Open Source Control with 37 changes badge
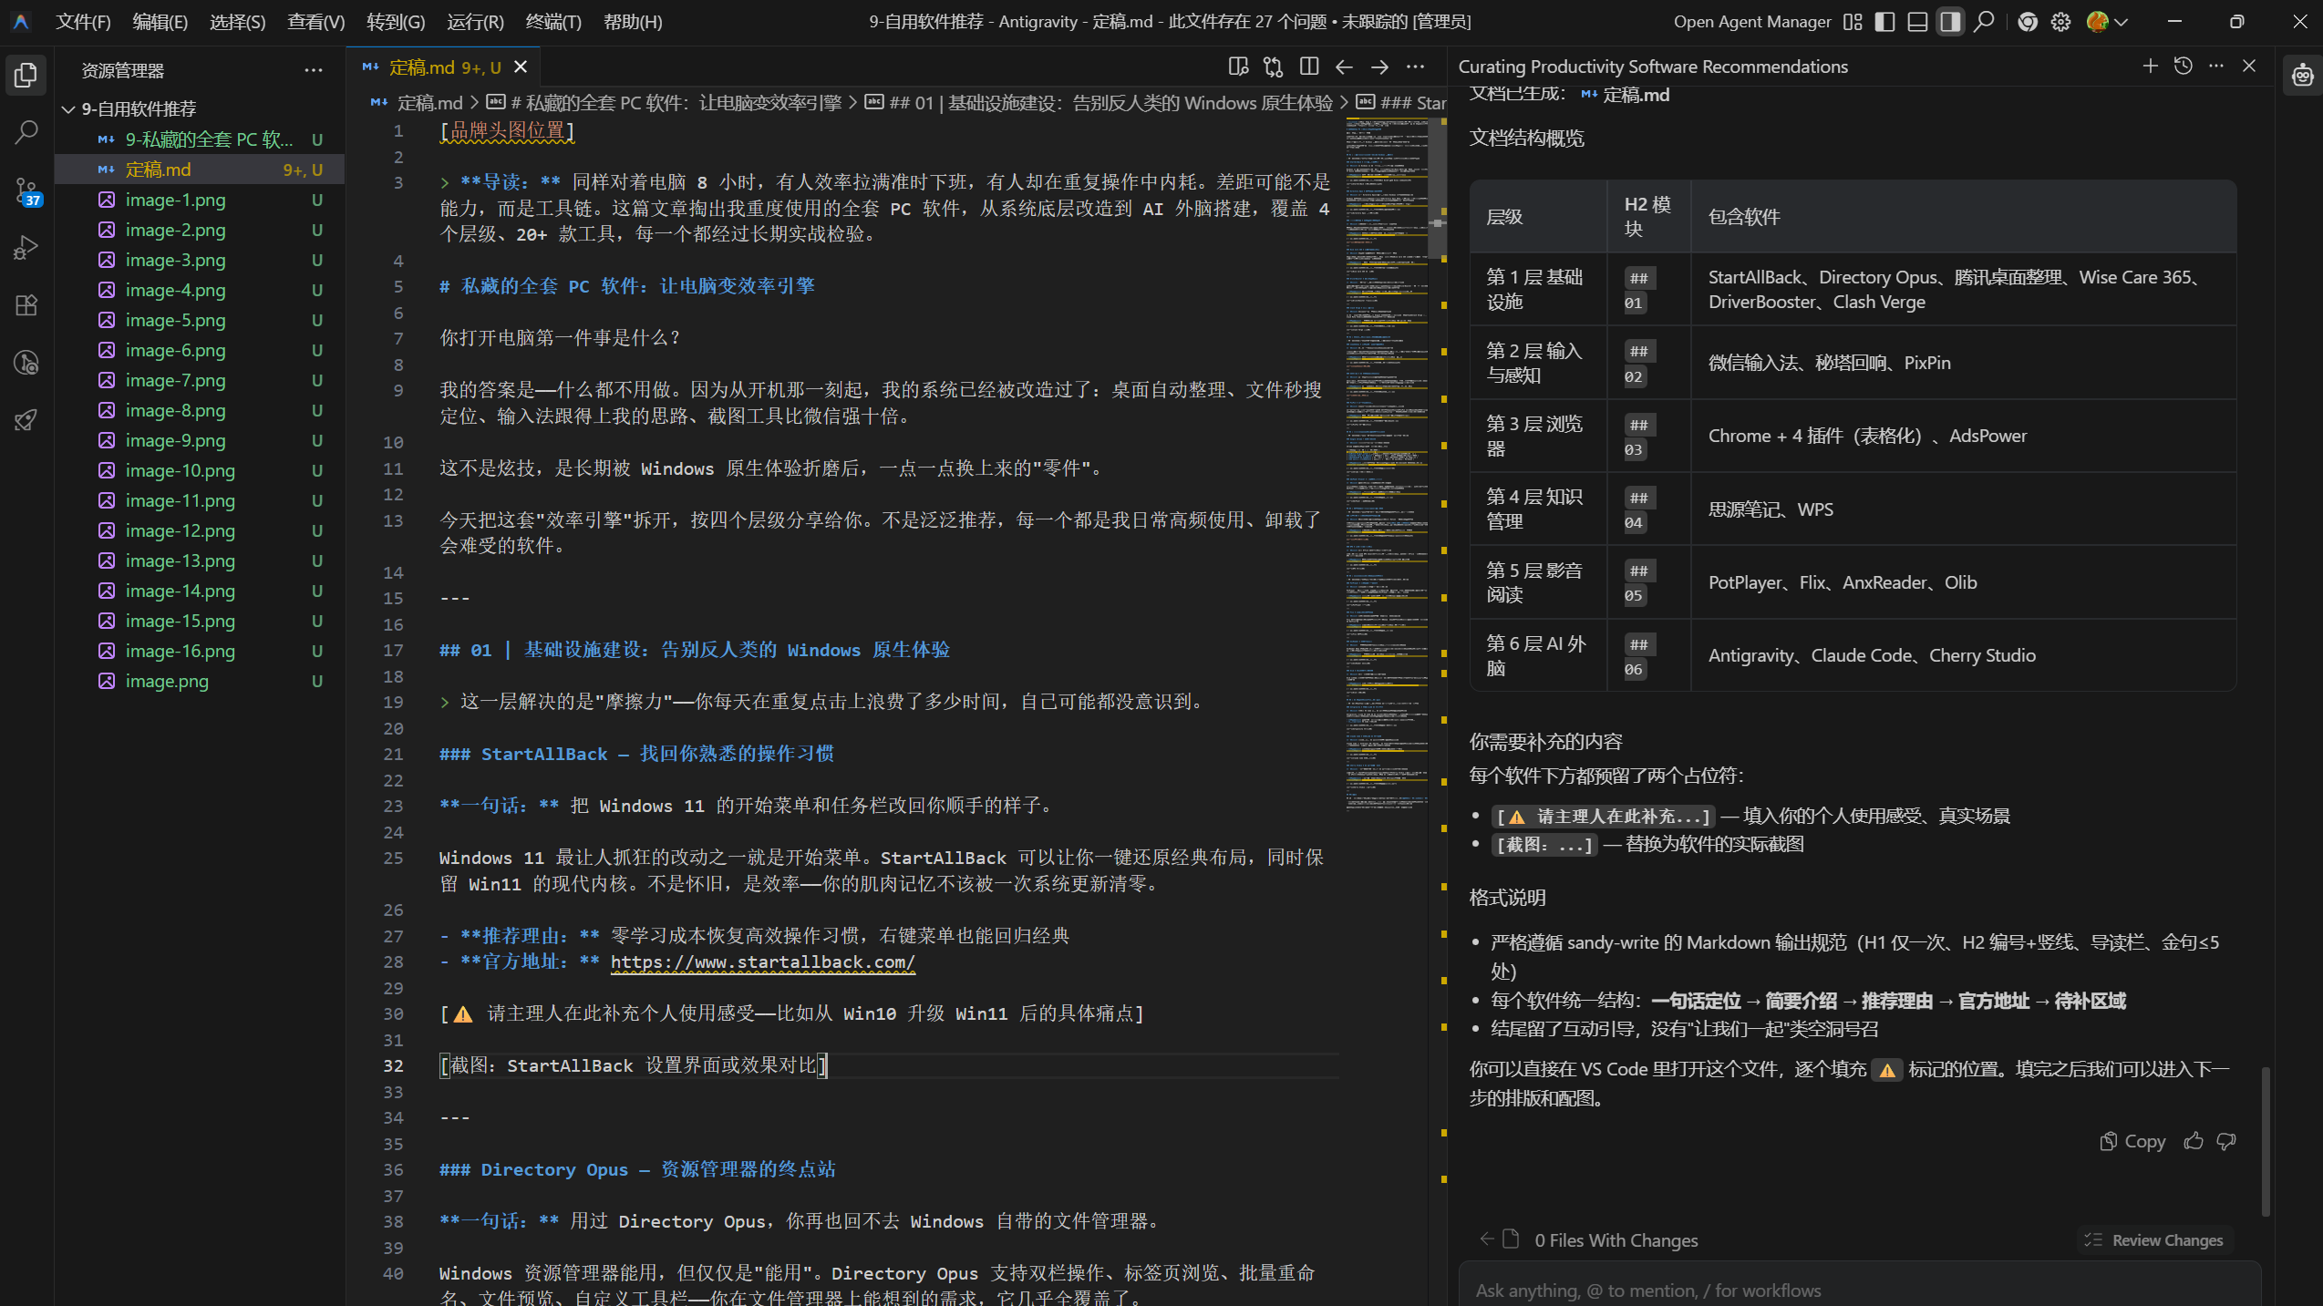 pyautogui.click(x=26, y=191)
